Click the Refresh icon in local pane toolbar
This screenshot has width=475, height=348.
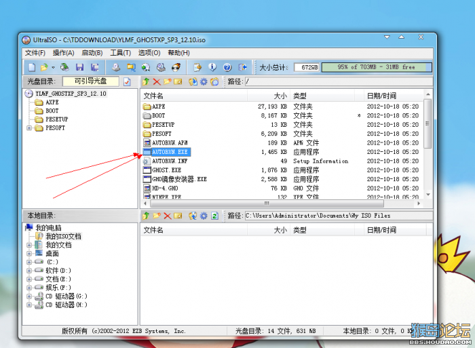(x=214, y=216)
